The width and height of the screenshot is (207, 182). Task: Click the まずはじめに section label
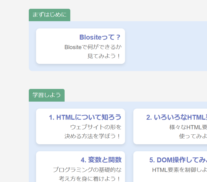[x=49, y=15]
